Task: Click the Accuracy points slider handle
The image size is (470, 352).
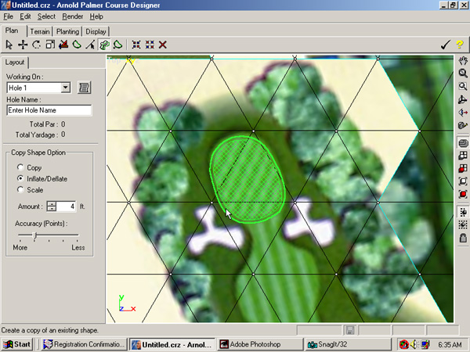Action: click(x=34, y=235)
